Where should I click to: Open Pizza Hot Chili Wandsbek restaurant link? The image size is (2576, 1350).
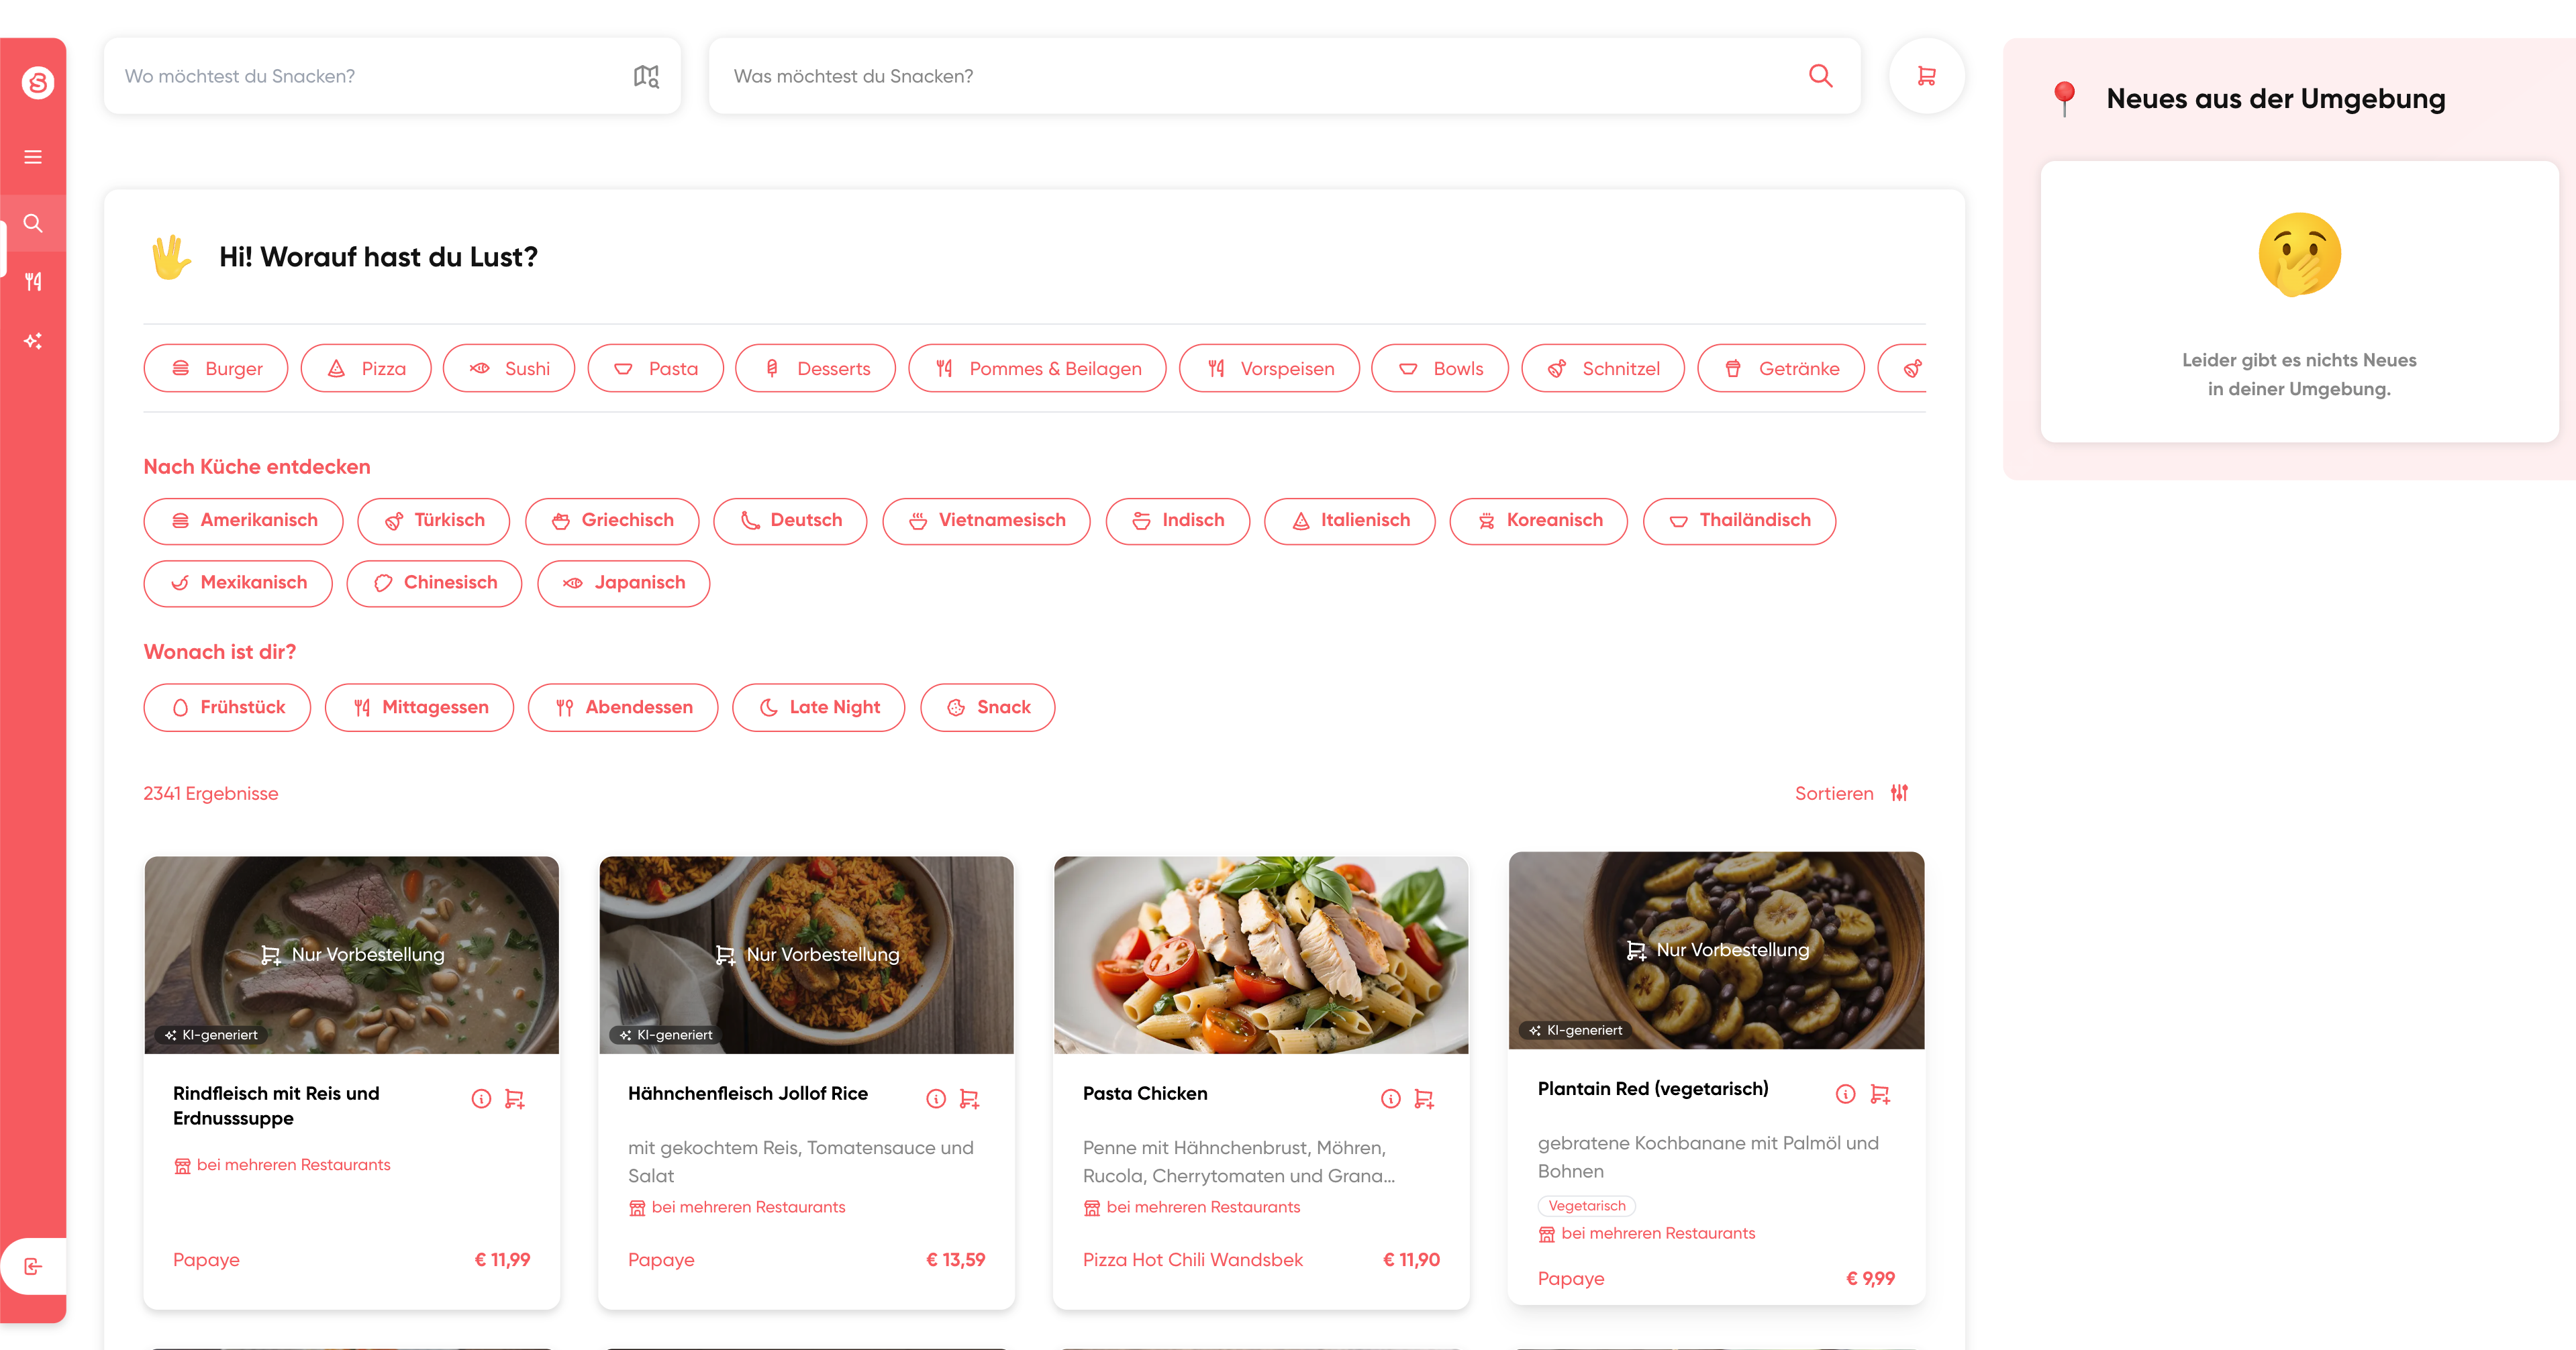[1192, 1260]
